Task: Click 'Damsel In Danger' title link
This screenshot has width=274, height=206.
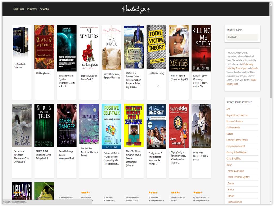Action: (x=66, y=157)
